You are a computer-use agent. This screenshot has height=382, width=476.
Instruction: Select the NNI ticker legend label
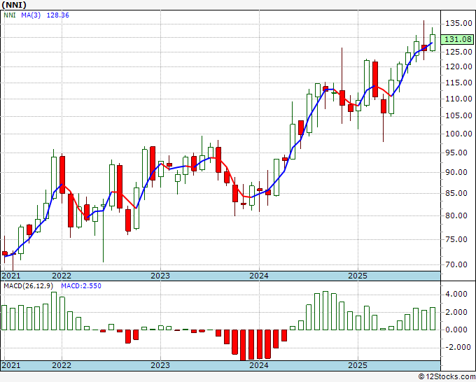[x=10, y=15]
